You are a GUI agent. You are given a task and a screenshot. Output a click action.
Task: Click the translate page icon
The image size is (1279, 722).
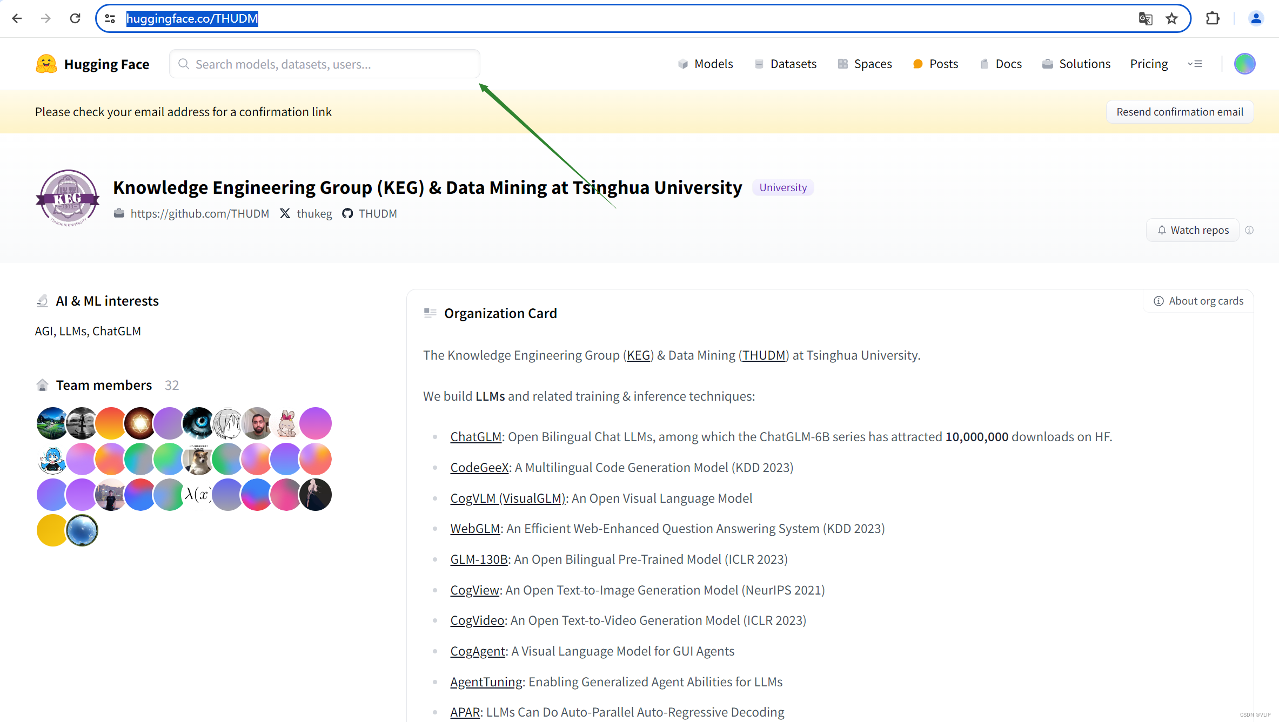[1145, 18]
